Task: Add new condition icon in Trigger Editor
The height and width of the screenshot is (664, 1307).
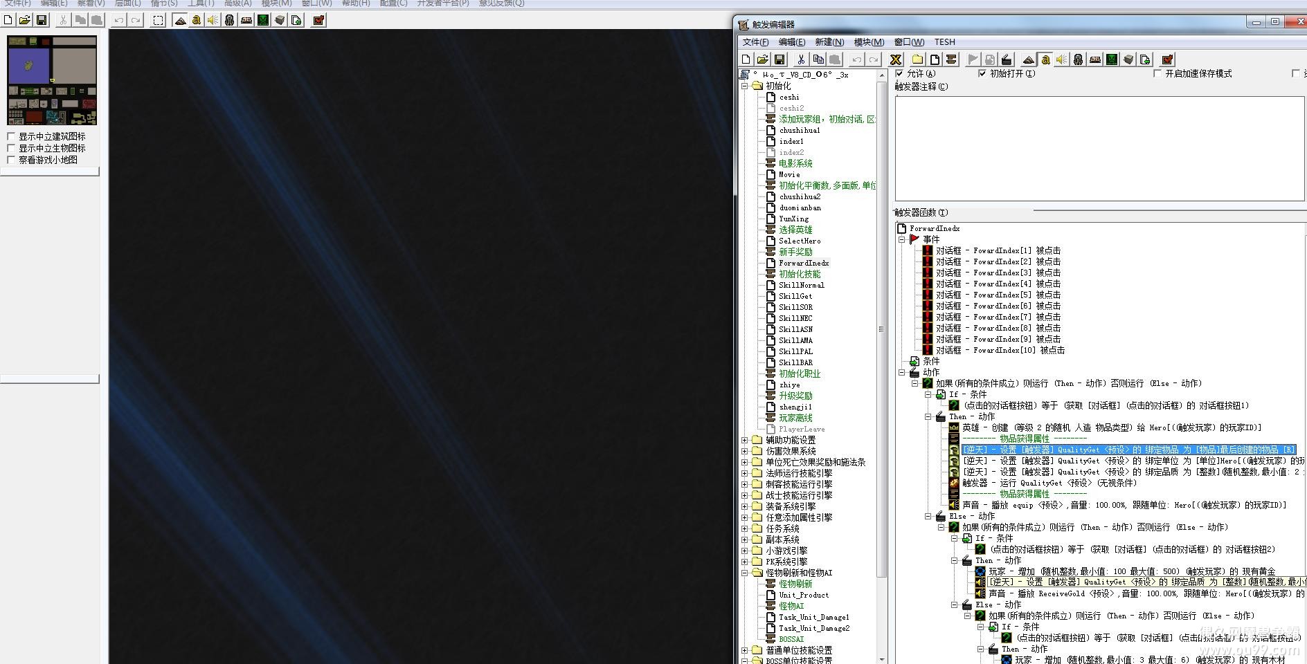Action: click(990, 59)
